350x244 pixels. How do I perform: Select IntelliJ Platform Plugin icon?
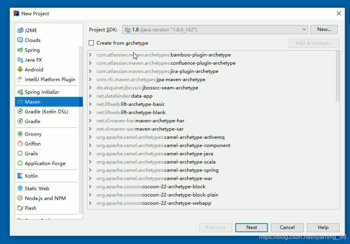tap(20, 79)
